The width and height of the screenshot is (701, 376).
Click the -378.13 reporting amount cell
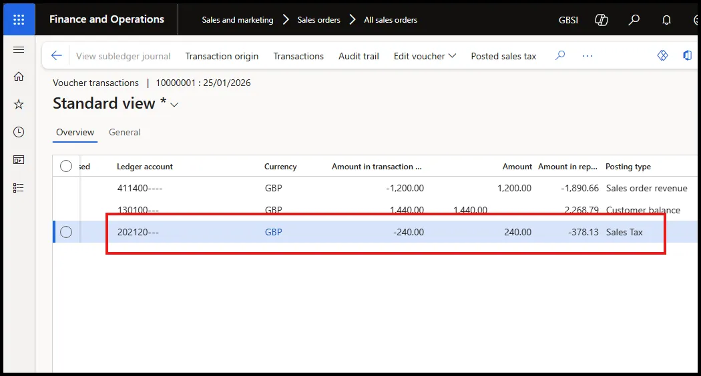(583, 232)
